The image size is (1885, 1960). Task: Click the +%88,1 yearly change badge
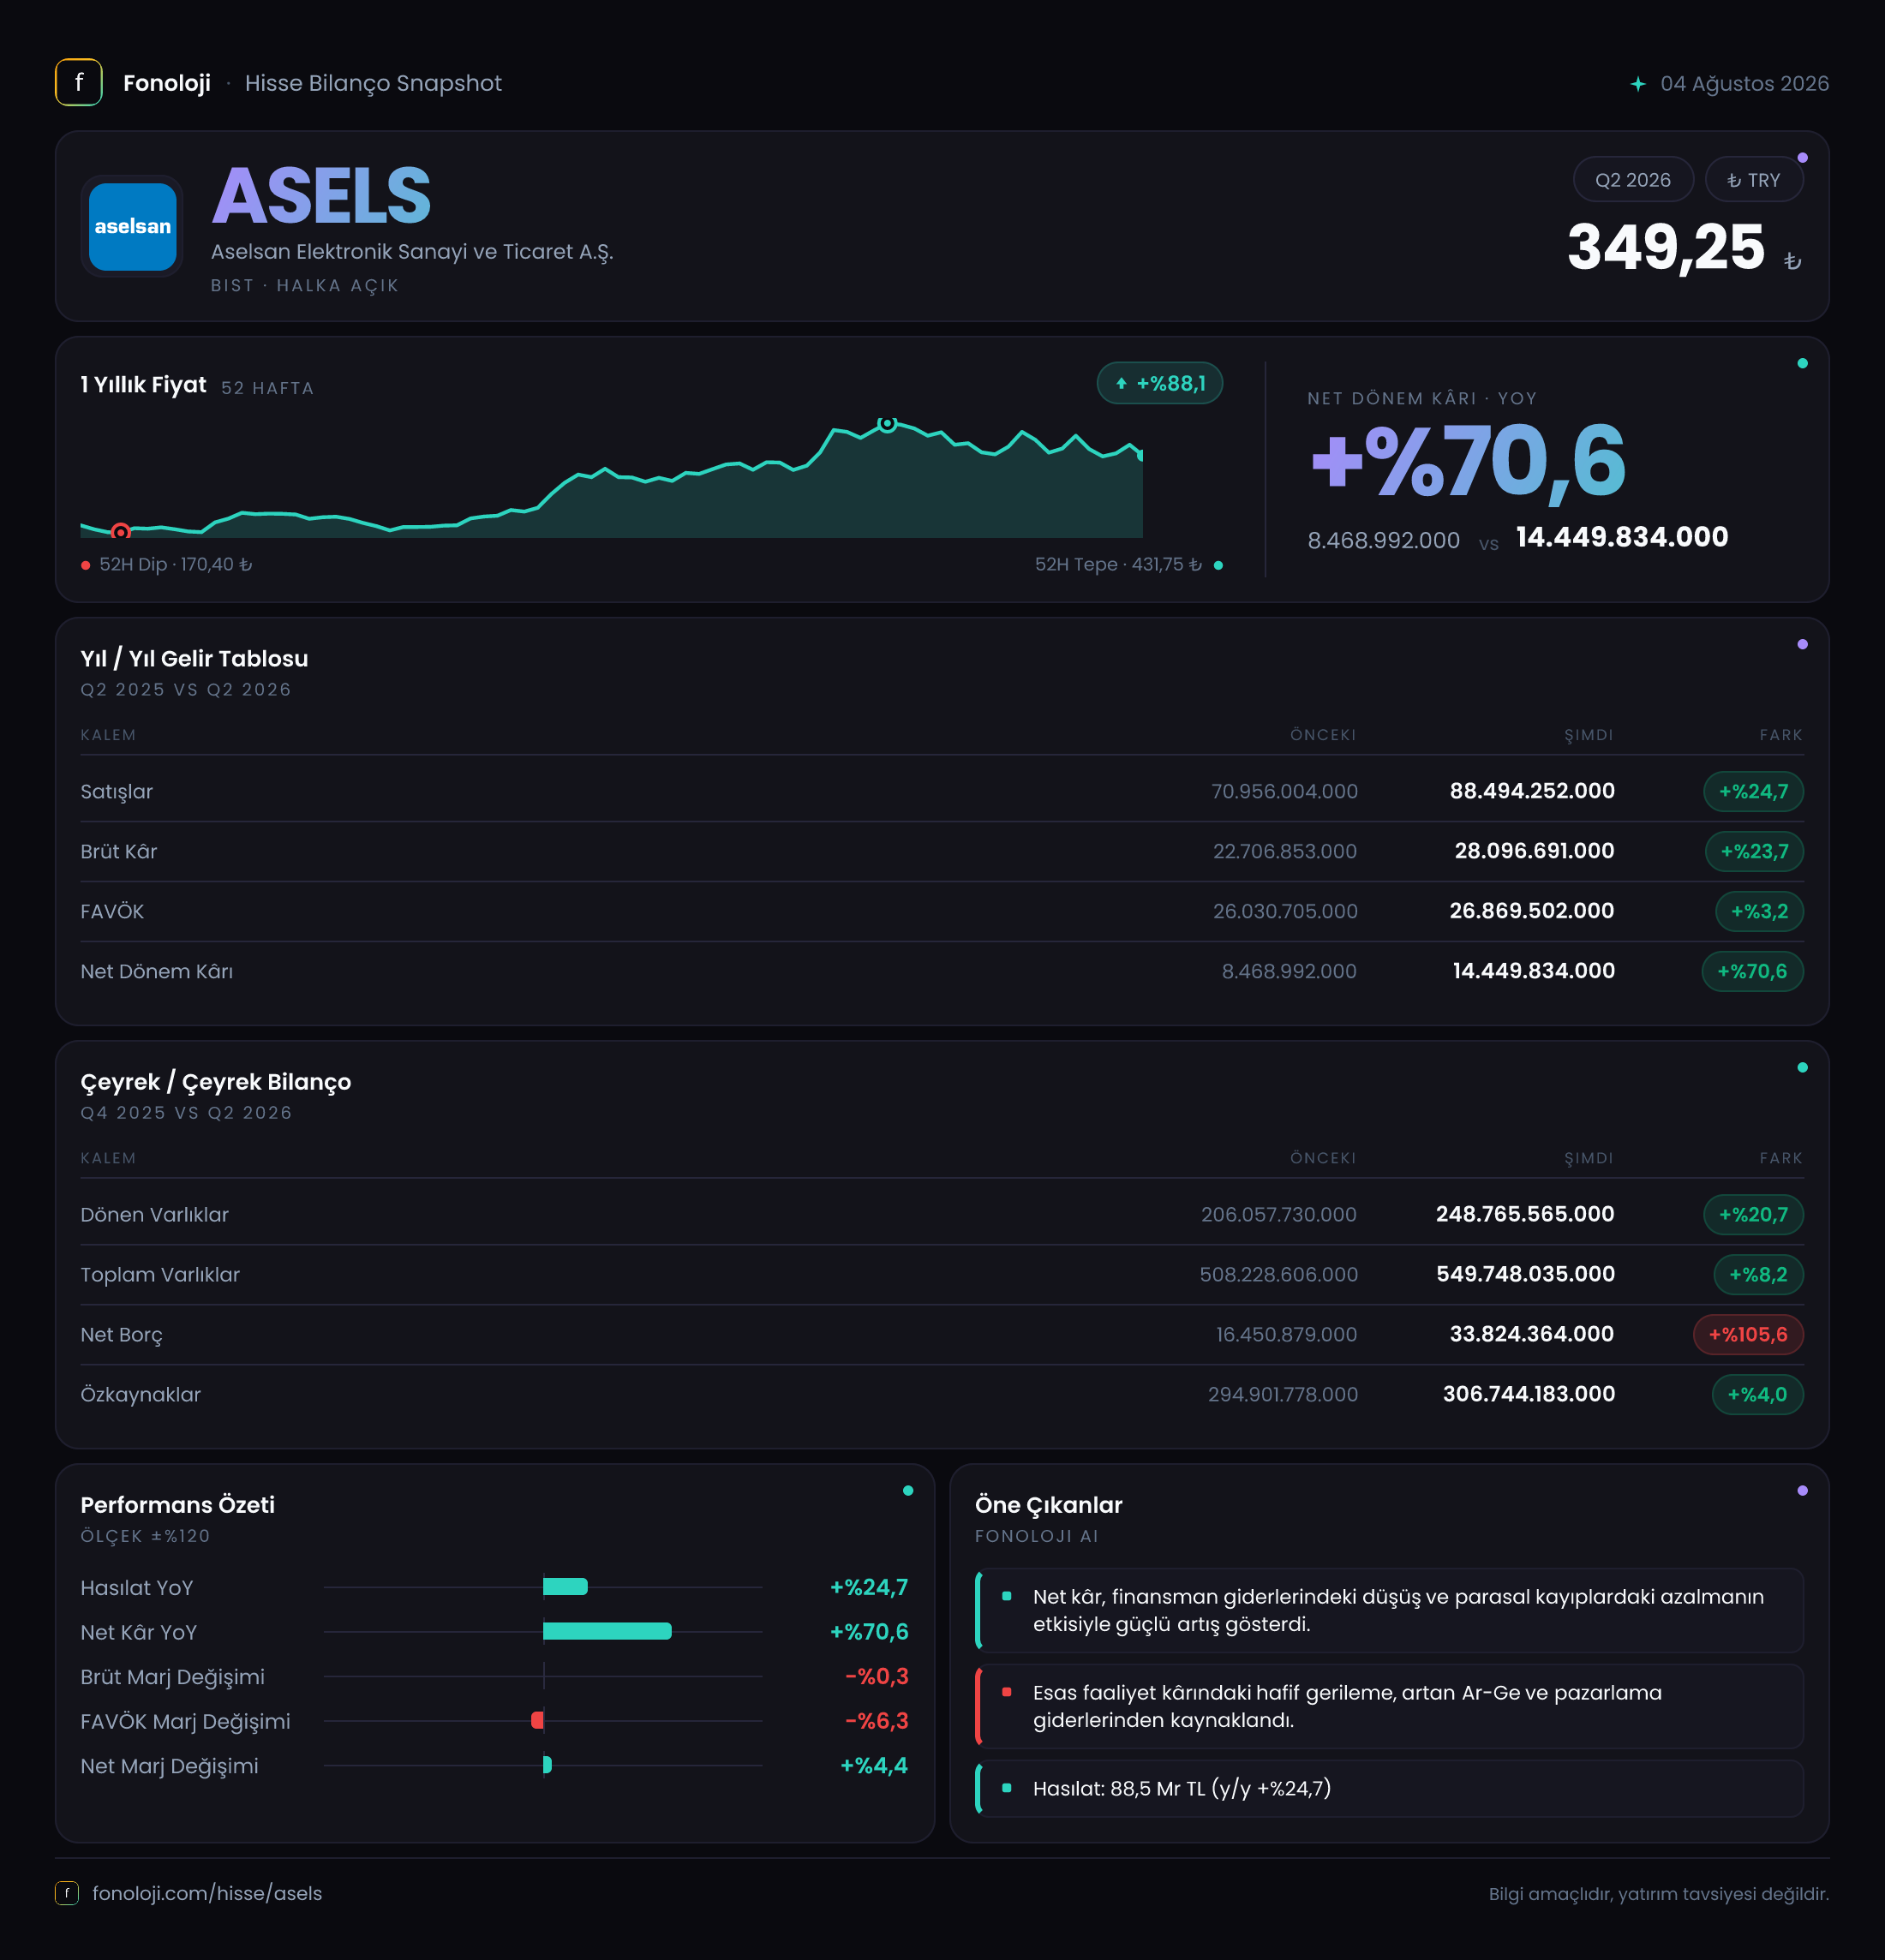1160,383
